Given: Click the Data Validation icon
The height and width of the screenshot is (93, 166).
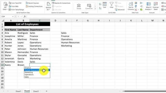Looking at the screenshot, I should (136, 10).
